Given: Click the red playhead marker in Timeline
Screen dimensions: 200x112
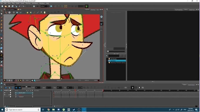Looking at the screenshot, I should [x=75, y=90].
